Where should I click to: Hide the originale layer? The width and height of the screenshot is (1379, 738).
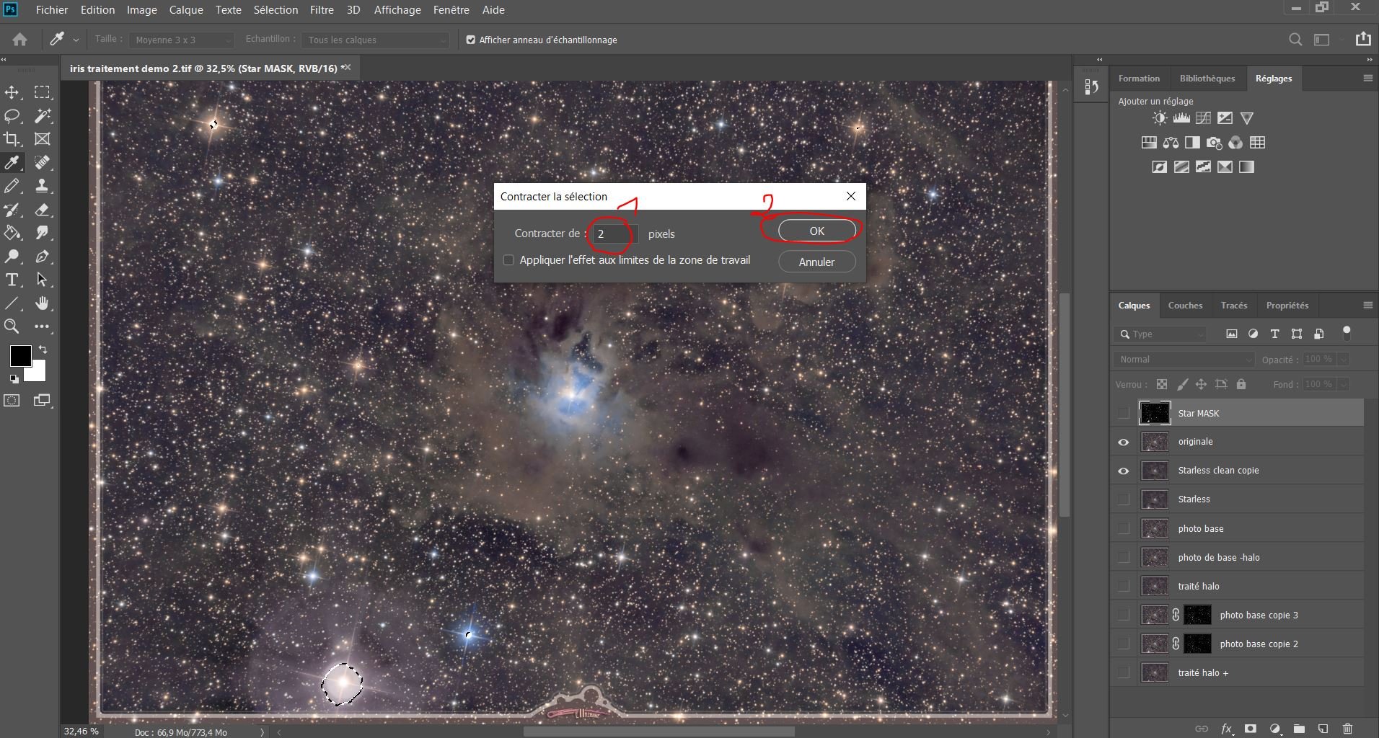tap(1124, 442)
